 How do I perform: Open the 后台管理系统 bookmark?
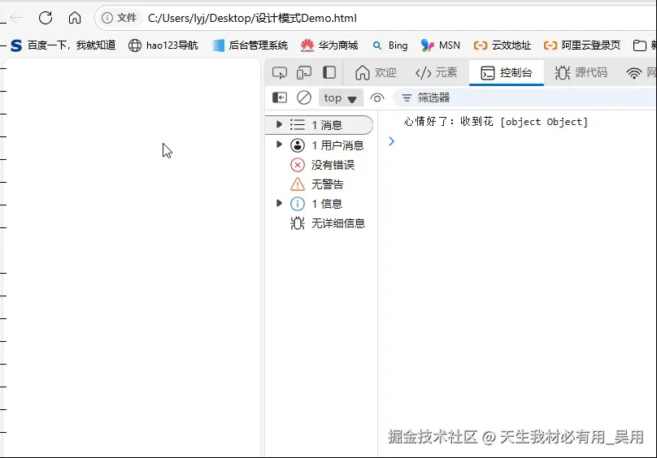click(250, 45)
